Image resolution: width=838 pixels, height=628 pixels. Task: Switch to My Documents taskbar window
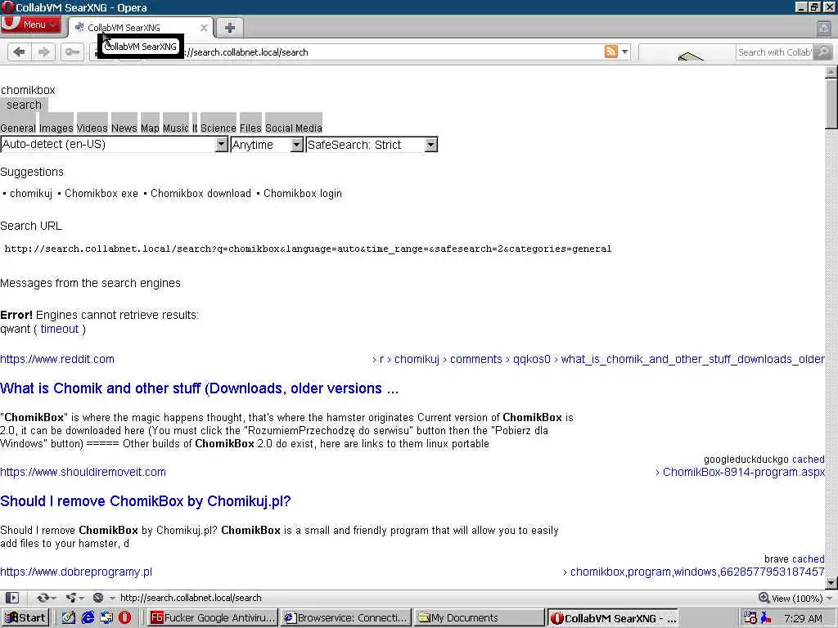(479, 618)
